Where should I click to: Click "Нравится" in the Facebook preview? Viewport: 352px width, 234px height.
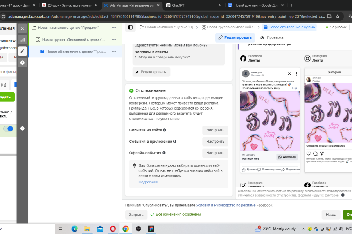(x=250, y=170)
